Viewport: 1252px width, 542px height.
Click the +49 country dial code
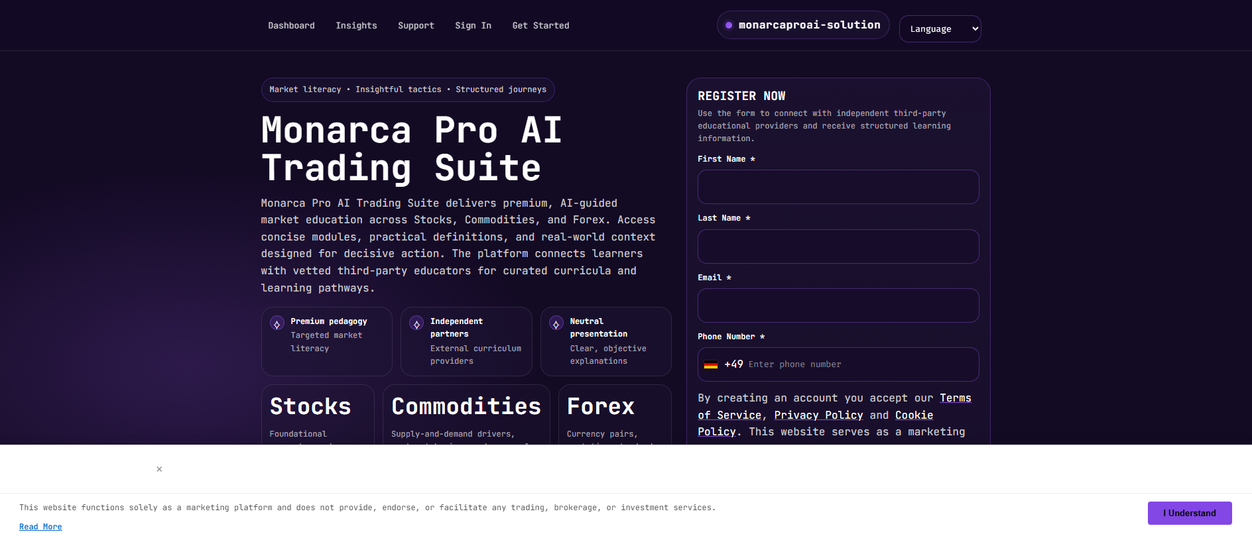tap(733, 364)
